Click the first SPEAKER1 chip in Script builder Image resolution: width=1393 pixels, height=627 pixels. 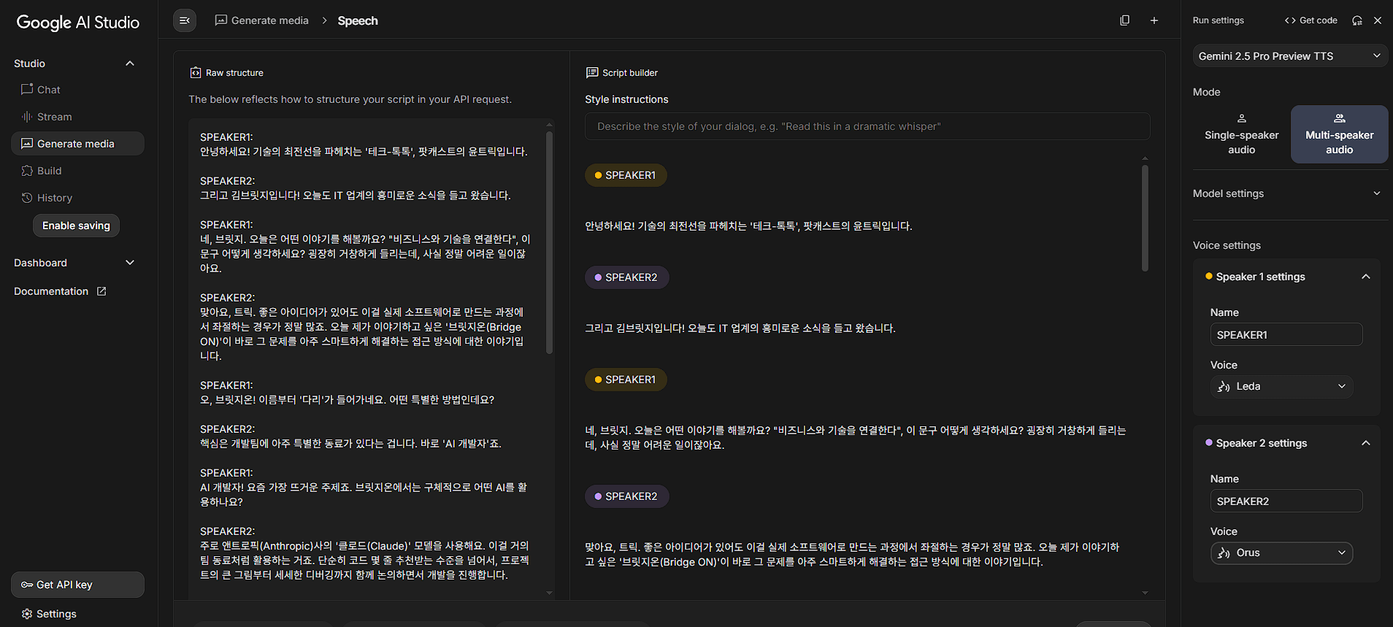point(626,175)
